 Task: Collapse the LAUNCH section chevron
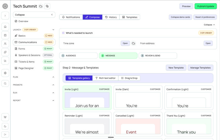pyautogui.click(x=53, y=30)
